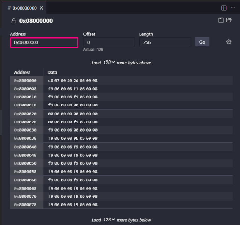Click the open folder icon
The width and height of the screenshot is (240, 225).
[229, 20]
